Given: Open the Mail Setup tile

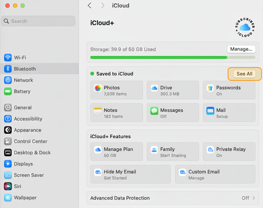Looking at the screenshot, I should click(x=229, y=113).
